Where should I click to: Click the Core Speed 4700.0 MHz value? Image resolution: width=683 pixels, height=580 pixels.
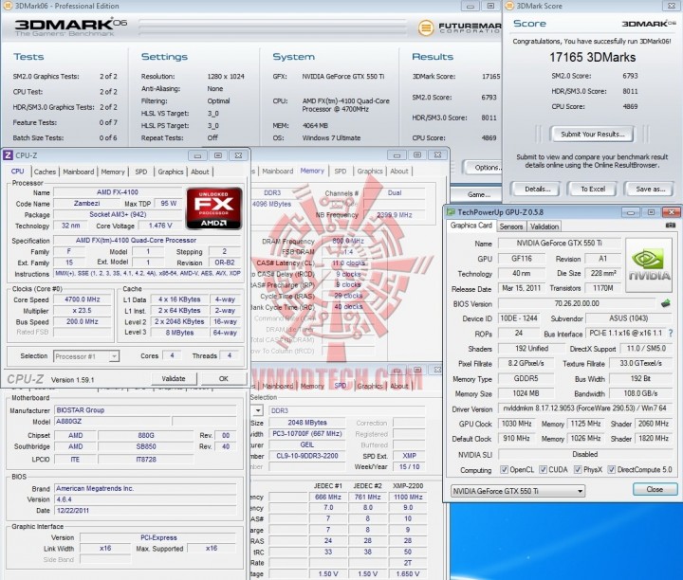(82, 299)
